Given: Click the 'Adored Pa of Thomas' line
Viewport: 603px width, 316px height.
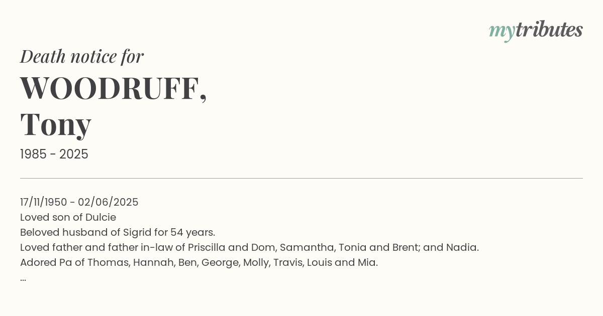Looking at the screenshot, I should [x=199, y=262].
